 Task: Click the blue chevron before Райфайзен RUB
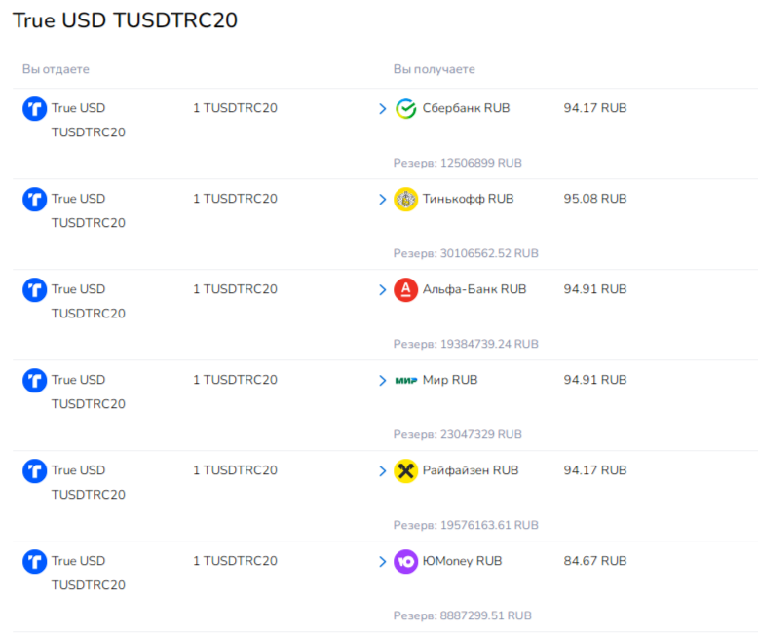pyautogui.click(x=383, y=470)
